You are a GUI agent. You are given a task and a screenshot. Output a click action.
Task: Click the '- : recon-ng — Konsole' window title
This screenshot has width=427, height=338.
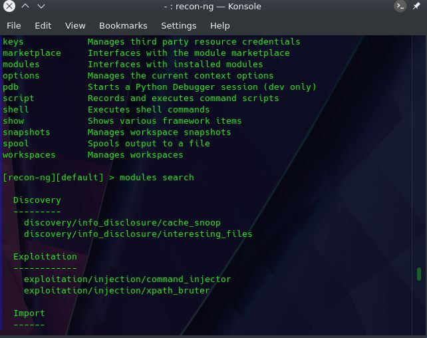(x=212, y=6)
